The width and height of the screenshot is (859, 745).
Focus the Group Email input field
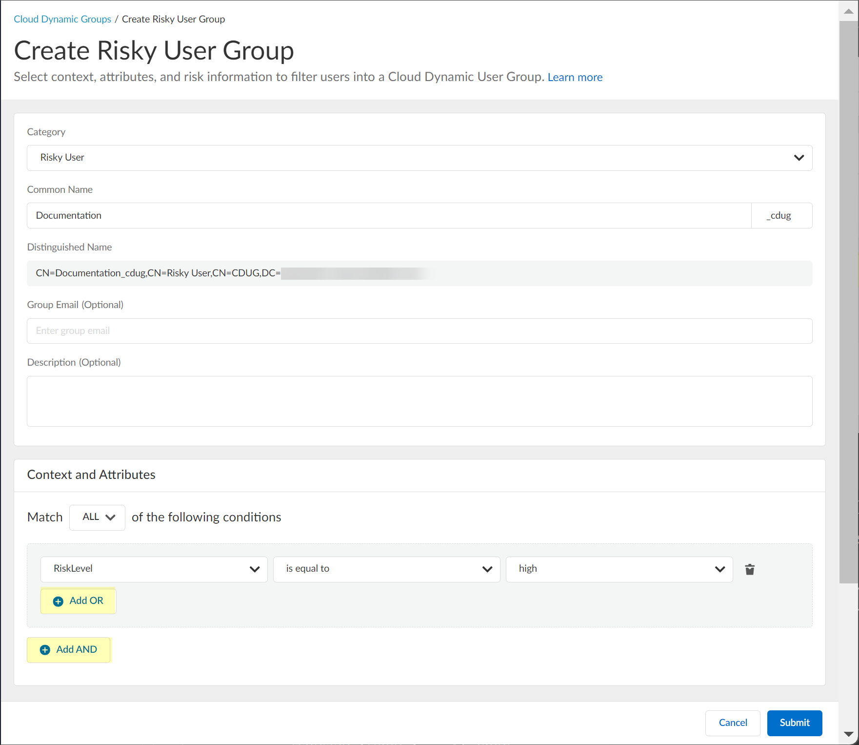click(x=419, y=331)
